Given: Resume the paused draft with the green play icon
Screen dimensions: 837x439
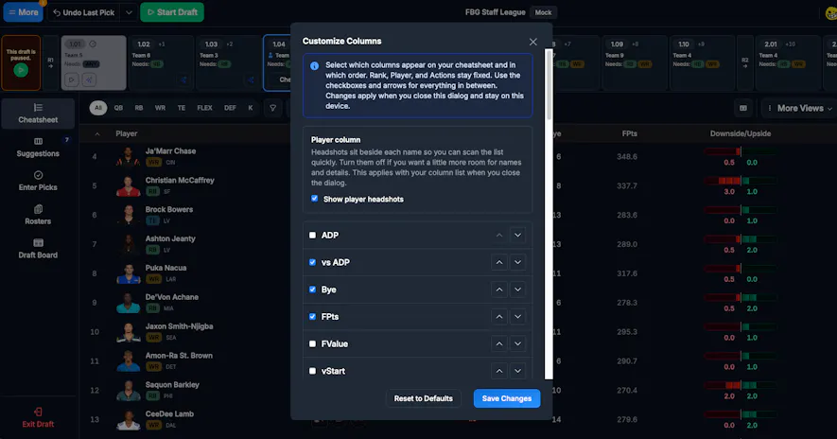Looking at the screenshot, I should (21, 70).
